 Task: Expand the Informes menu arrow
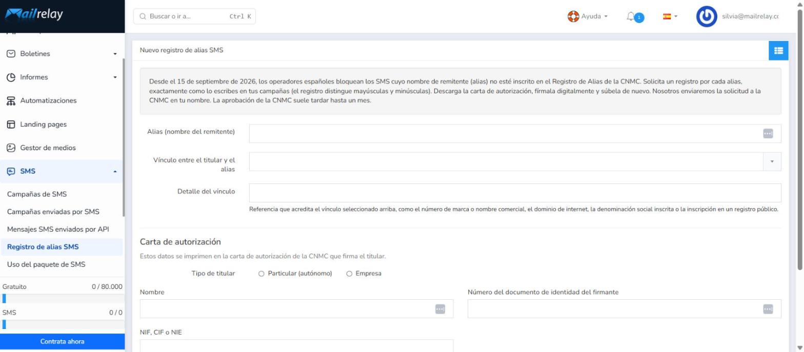coord(115,77)
